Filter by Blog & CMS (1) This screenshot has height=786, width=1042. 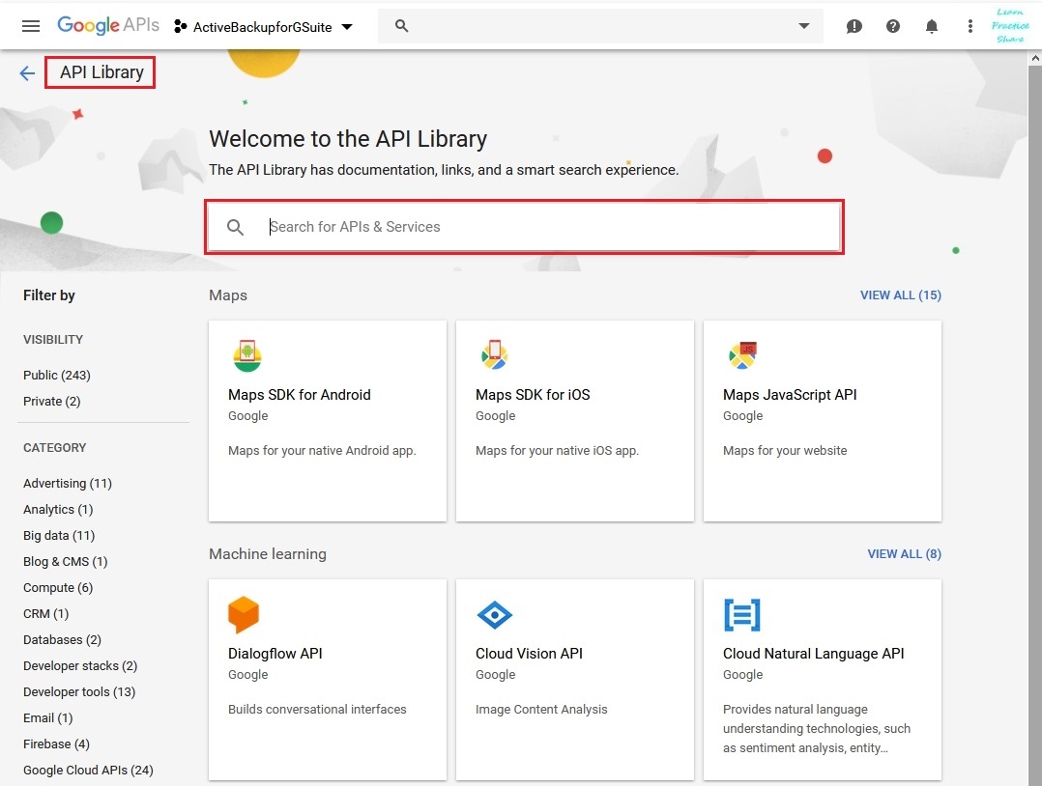(x=65, y=562)
